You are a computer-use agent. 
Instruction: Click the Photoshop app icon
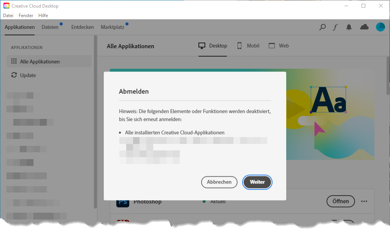[123, 202]
